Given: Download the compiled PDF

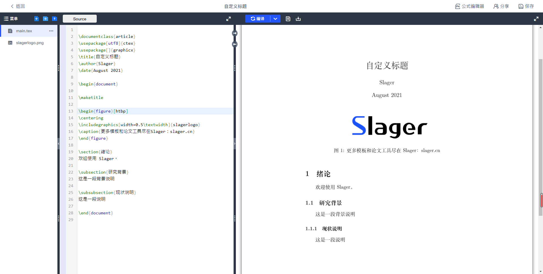Looking at the screenshot, I should 298,19.
